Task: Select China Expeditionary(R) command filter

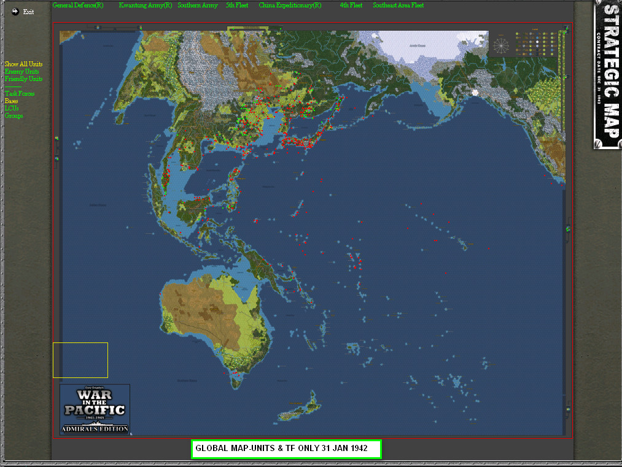Action: click(290, 5)
